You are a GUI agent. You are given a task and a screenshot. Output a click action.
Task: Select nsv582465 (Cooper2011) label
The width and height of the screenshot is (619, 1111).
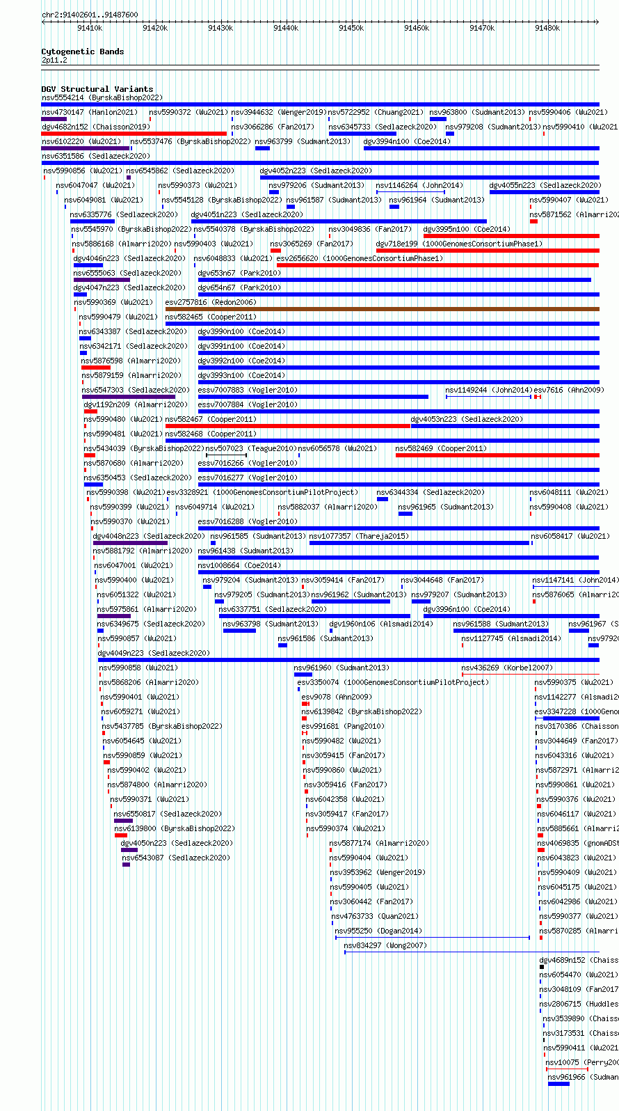pyautogui.click(x=211, y=317)
